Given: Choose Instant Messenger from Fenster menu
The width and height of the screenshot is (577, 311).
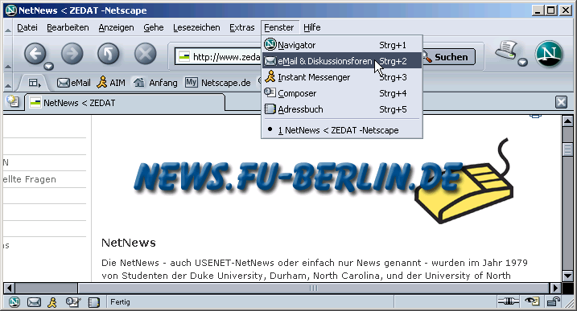Looking at the screenshot, I should click(342, 77).
